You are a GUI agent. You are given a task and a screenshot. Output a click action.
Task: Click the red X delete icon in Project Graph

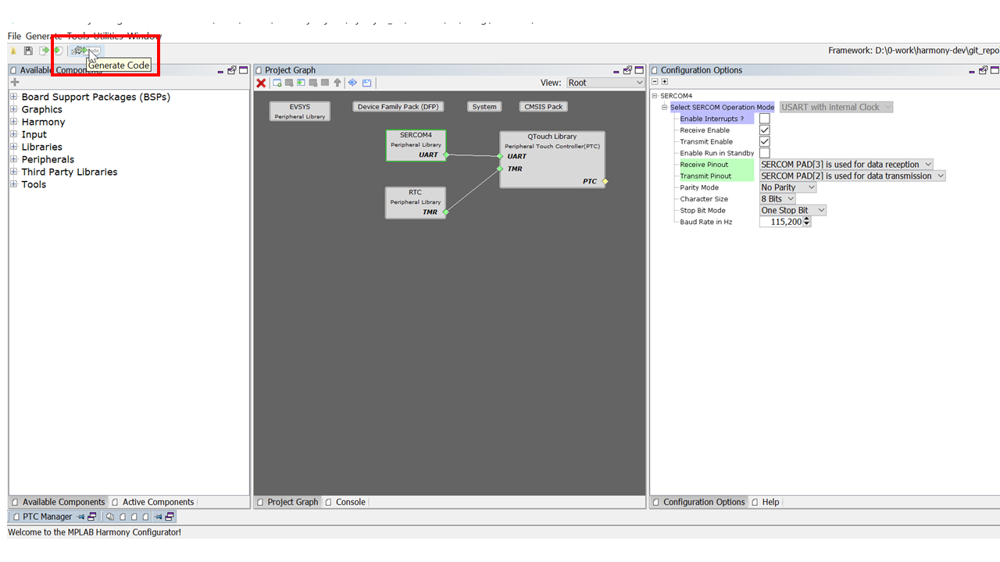pyautogui.click(x=261, y=83)
